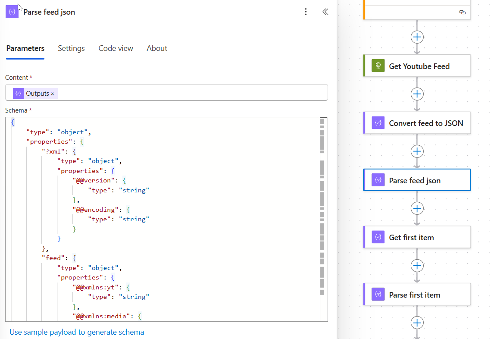Click the Content field label

click(x=16, y=77)
